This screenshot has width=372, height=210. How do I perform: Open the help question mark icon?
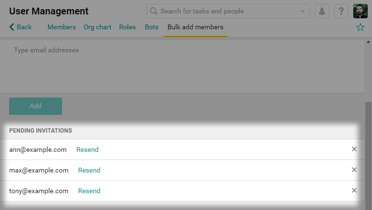click(x=341, y=11)
